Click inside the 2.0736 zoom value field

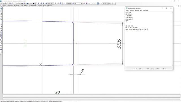tap(50, 3)
